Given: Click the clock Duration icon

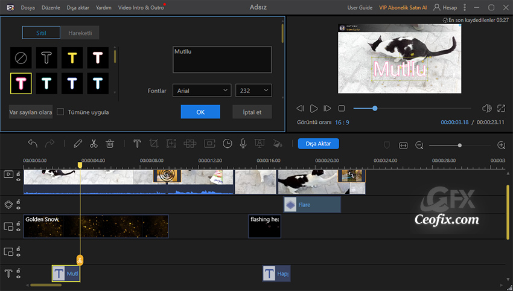Looking at the screenshot, I should 228,144.
